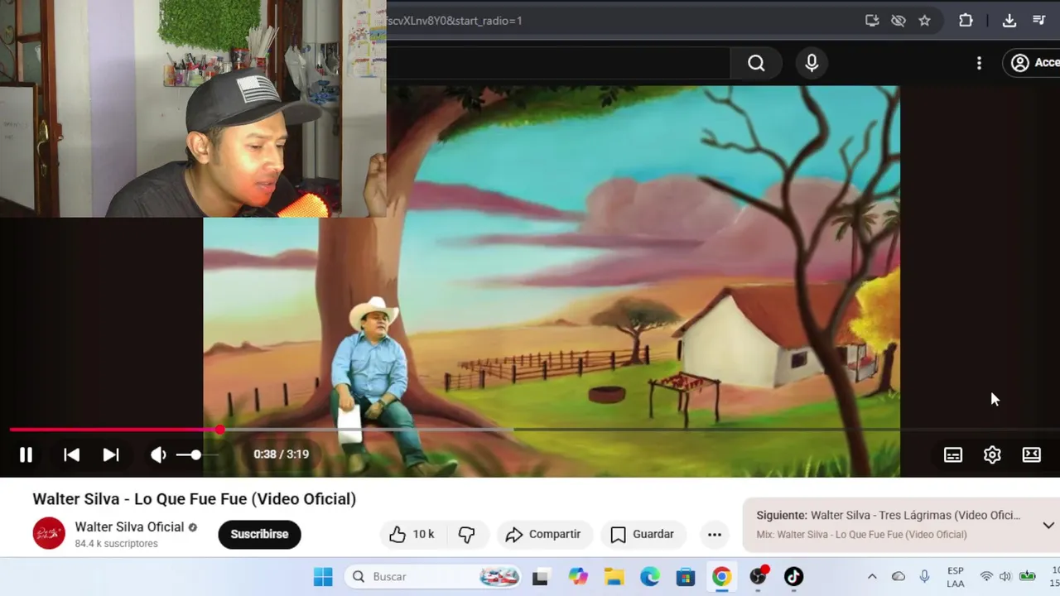This screenshot has height=596, width=1060.
Task: Open OBS Studio from the taskbar
Action: [x=758, y=577]
